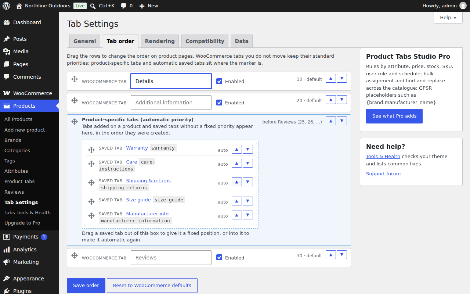This screenshot has height=294, width=470.
Task: Grab drag handle of Reviews row
Action: click(74, 255)
